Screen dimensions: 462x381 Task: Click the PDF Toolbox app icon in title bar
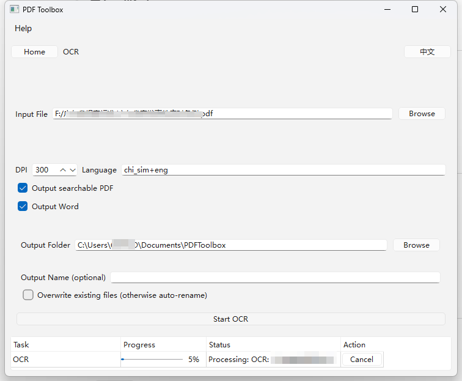pos(15,9)
